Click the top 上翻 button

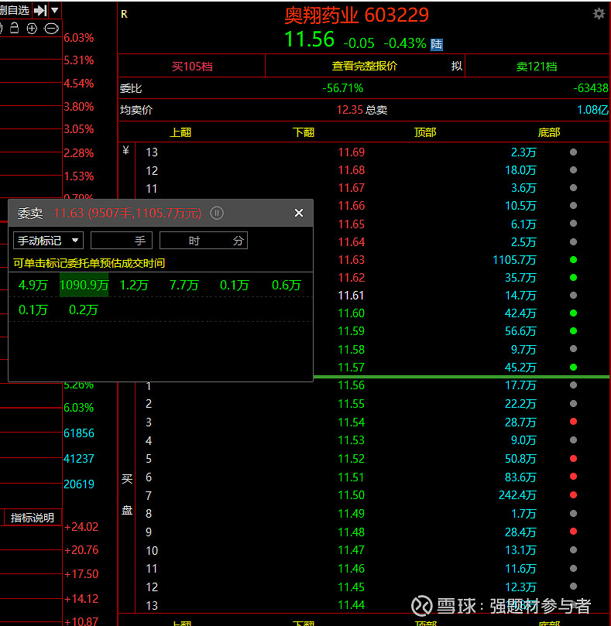[180, 132]
